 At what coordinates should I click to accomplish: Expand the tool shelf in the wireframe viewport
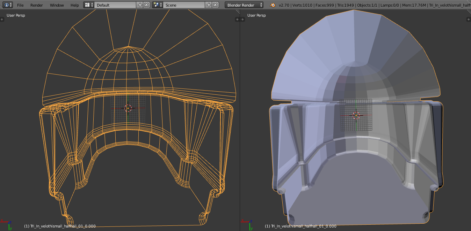[2, 20]
